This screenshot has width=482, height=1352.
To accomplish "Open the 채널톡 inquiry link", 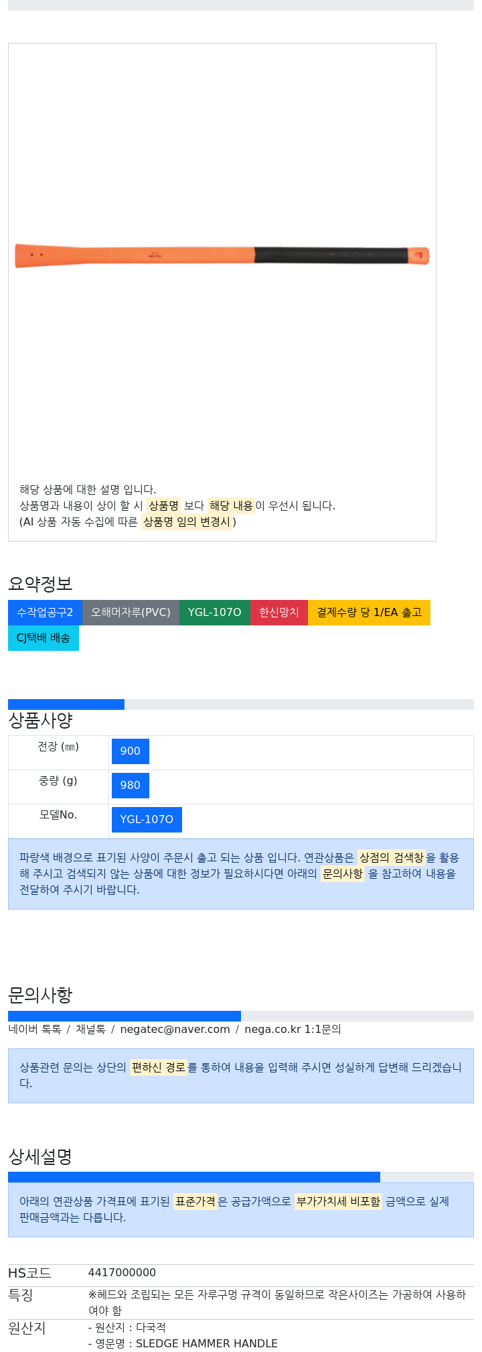I will 90,1030.
